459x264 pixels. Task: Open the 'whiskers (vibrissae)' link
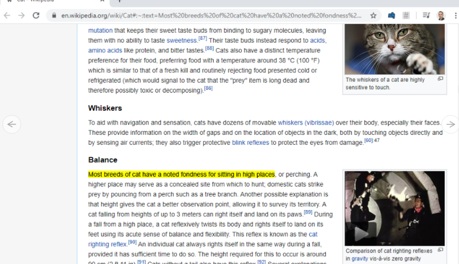tap(305, 123)
